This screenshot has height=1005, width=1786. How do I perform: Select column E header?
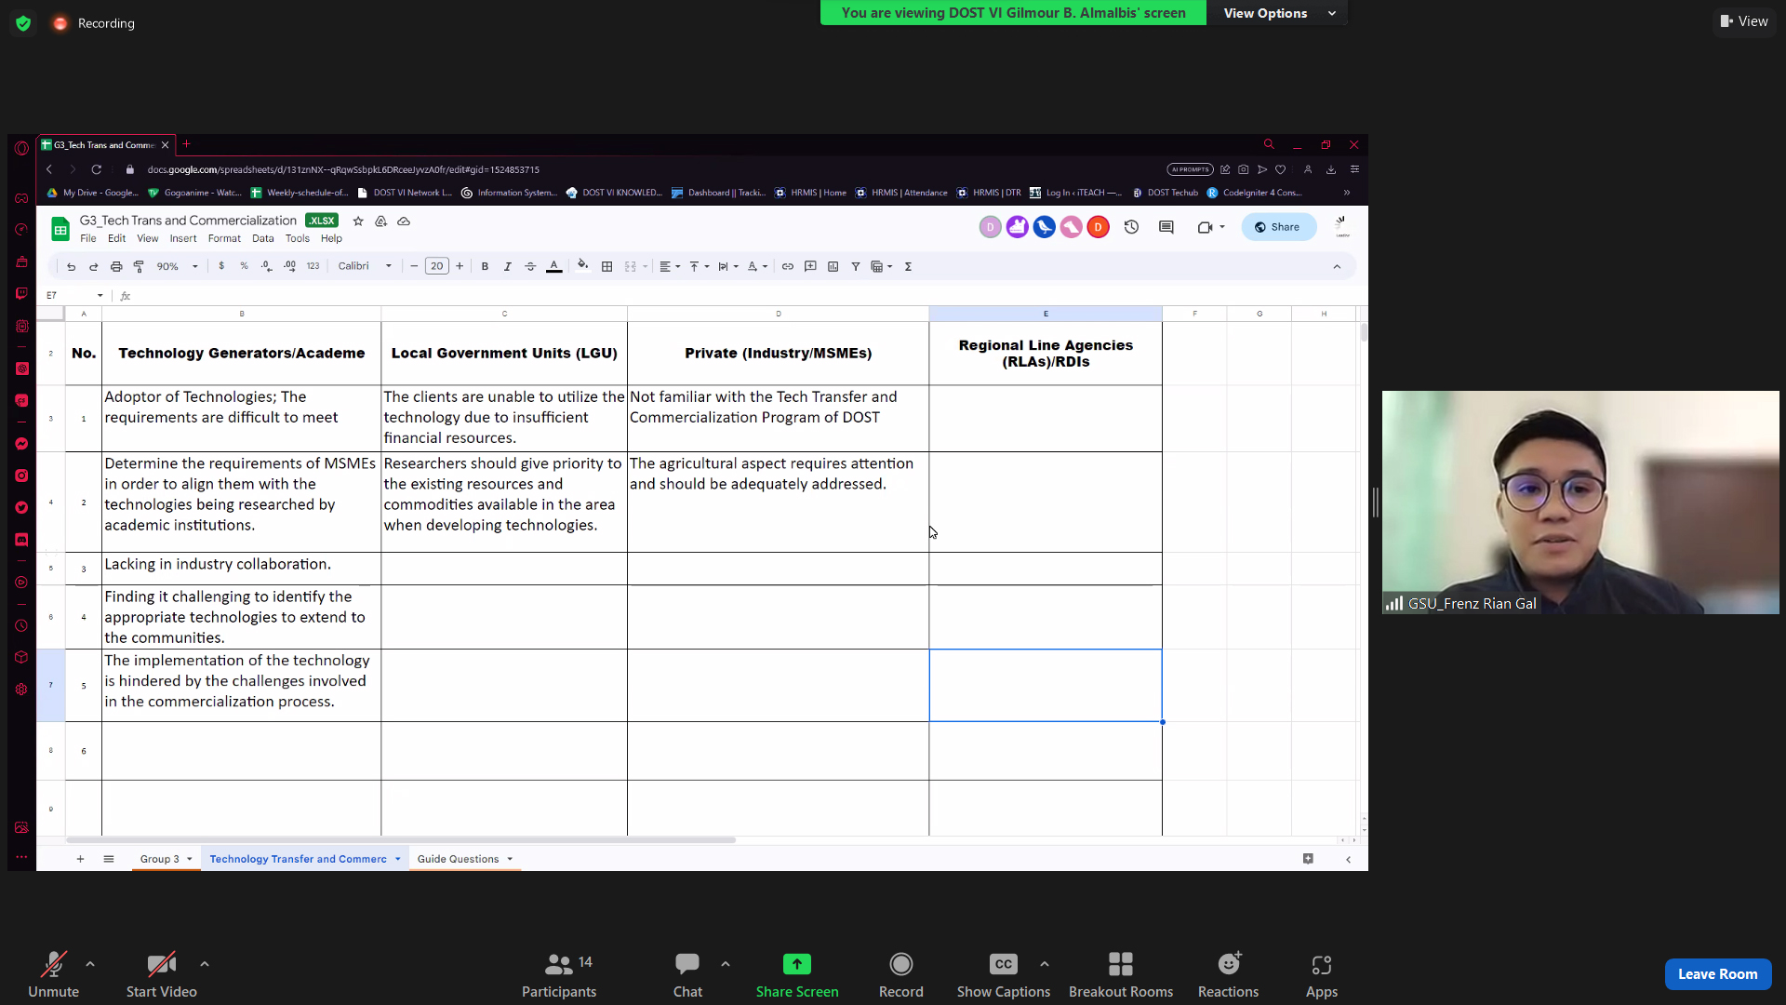(1046, 314)
